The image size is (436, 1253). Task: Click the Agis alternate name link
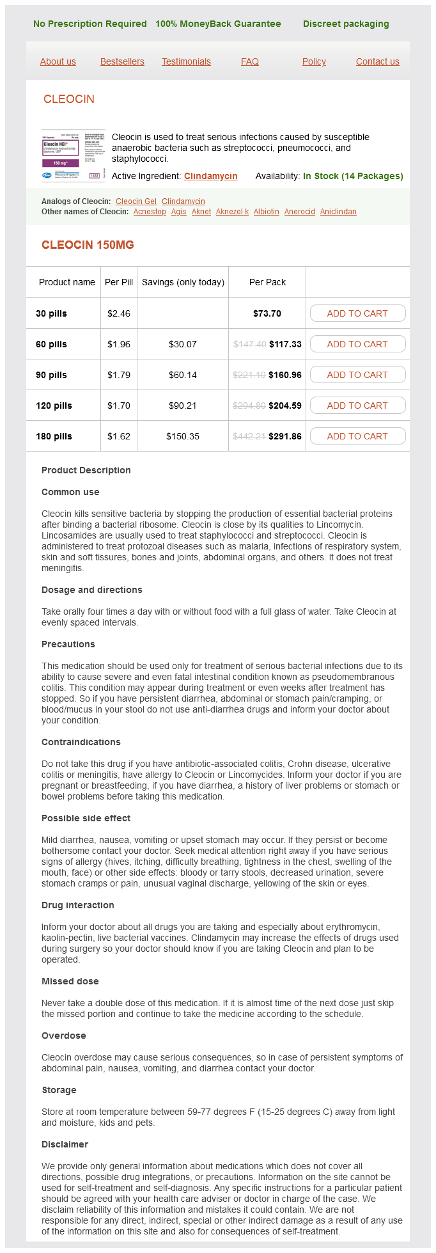coord(179,212)
